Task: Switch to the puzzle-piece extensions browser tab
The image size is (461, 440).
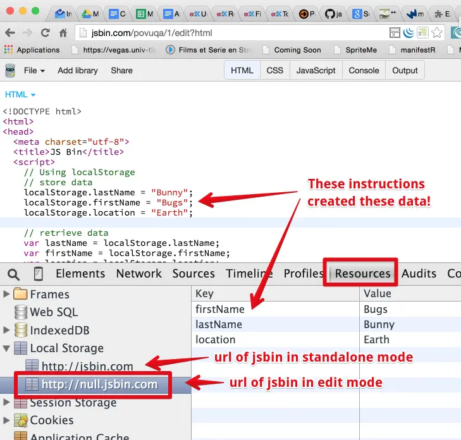Action: pos(443,14)
